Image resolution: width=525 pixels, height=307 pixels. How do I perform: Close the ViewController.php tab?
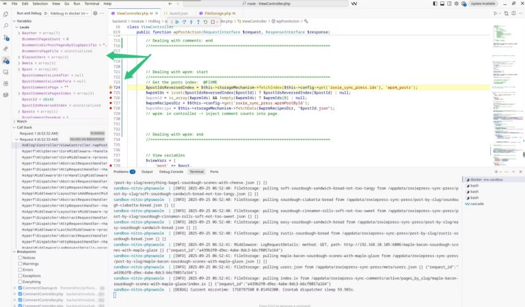(x=157, y=14)
